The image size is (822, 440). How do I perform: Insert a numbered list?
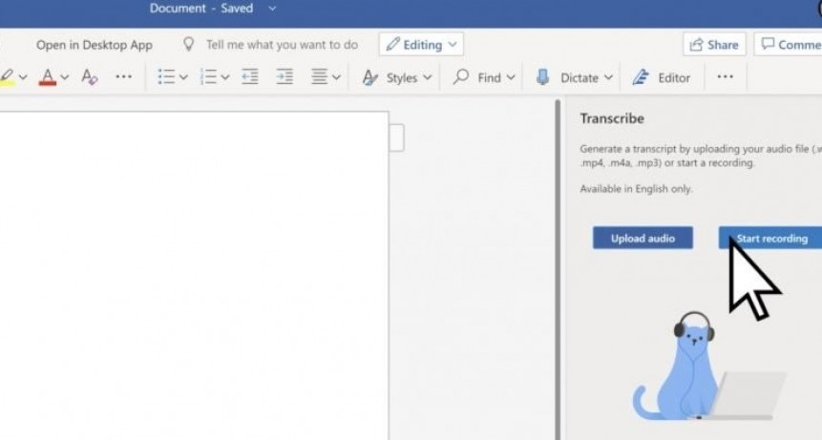point(208,77)
